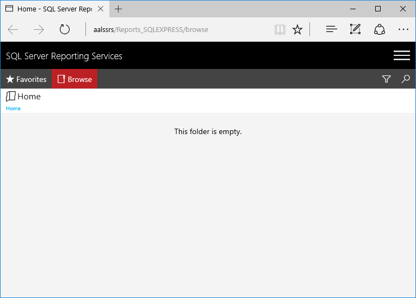416x298 pixels.
Task: Click the Home folder icon
Action: [x=11, y=97]
